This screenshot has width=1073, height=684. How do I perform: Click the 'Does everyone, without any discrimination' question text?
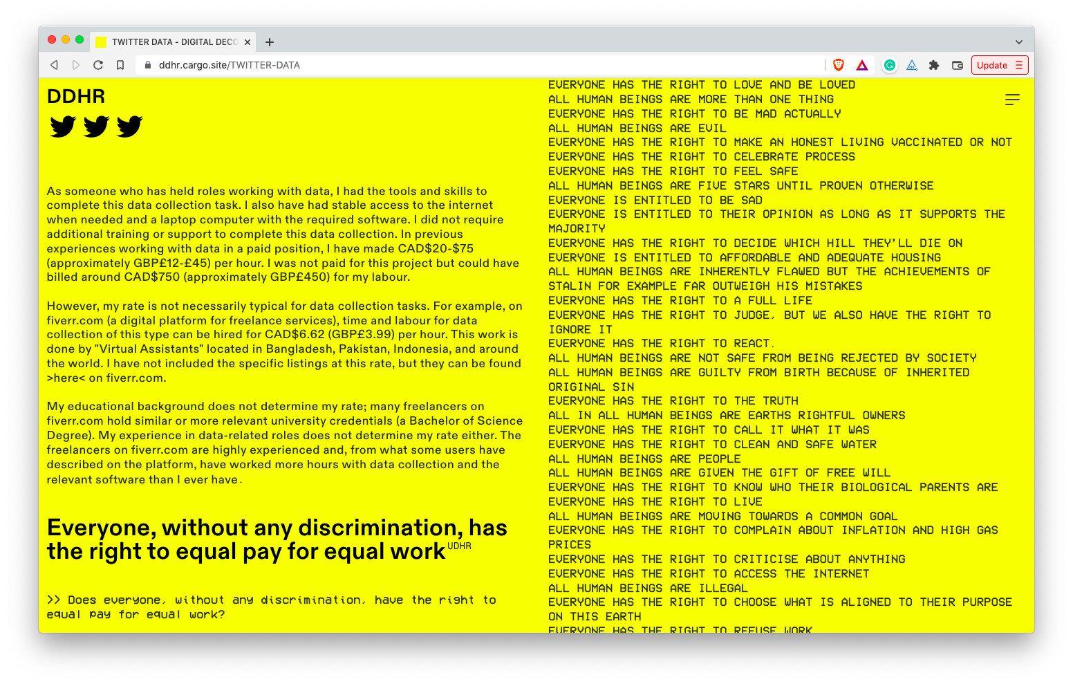click(x=272, y=607)
